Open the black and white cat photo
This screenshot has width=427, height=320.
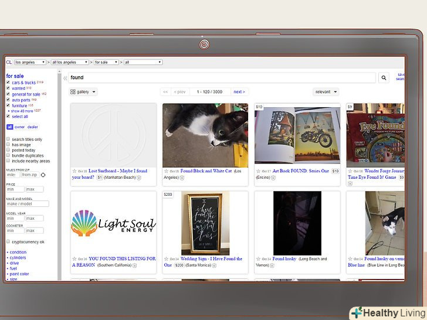(205, 135)
